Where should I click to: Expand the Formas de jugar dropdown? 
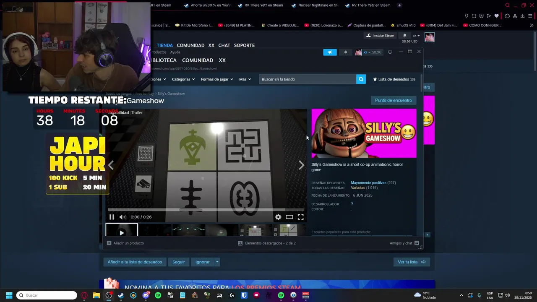[217, 79]
